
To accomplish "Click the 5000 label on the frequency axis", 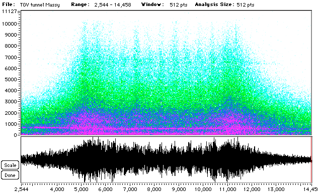I will point(11,79).
